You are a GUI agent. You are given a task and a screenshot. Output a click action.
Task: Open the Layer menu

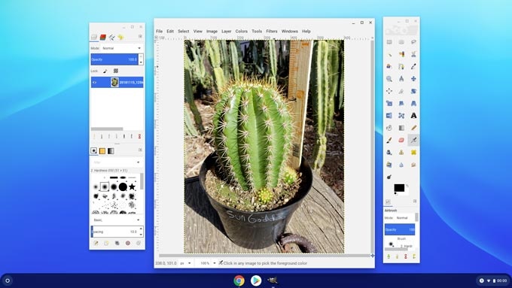pyautogui.click(x=227, y=32)
